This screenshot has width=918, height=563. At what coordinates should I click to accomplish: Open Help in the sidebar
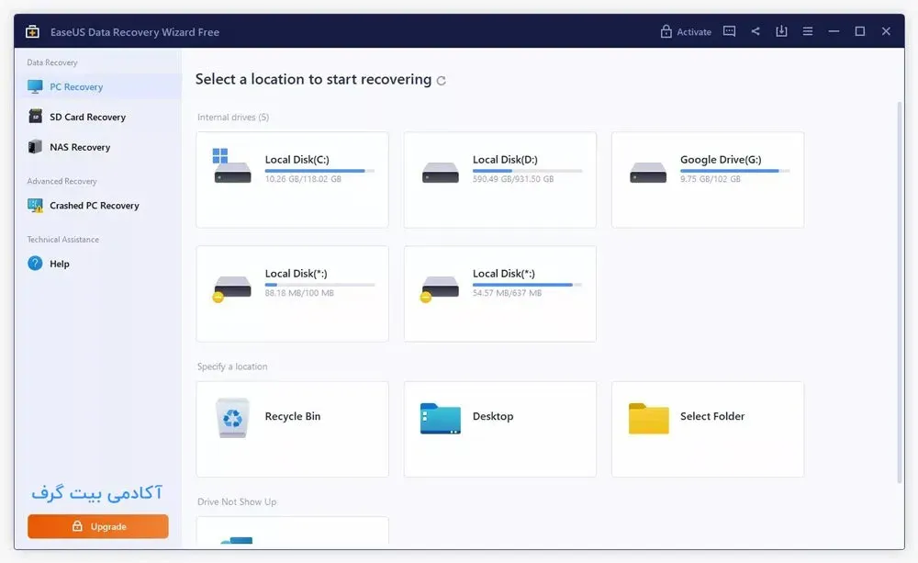coord(98,264)
